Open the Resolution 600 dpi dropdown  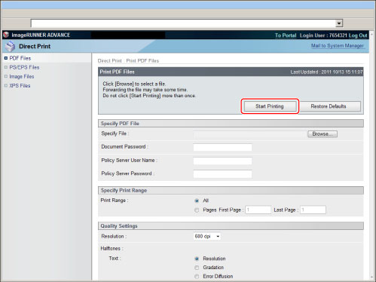207,236
